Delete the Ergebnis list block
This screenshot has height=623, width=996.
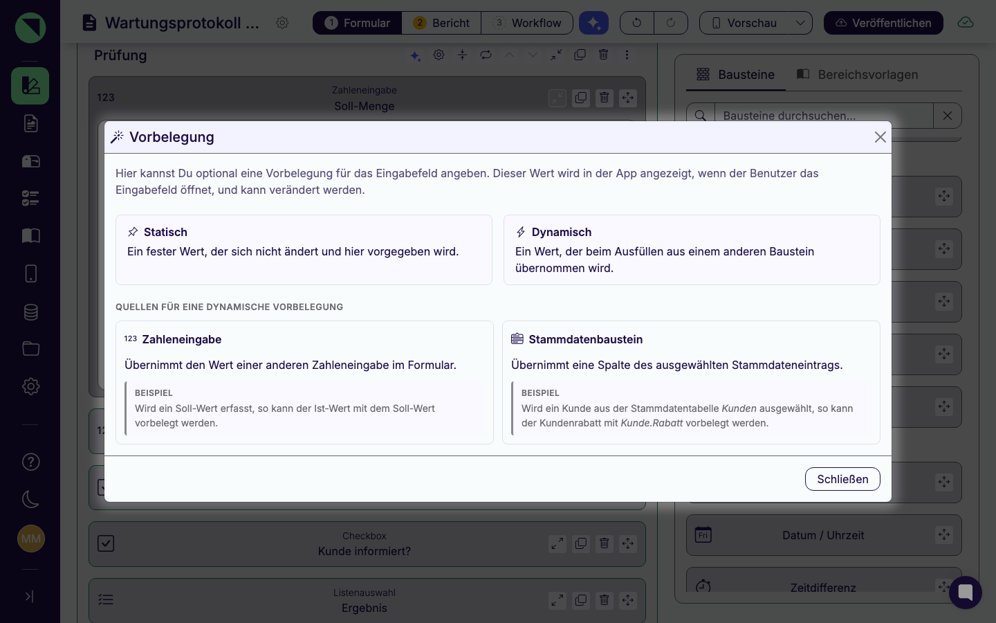point(605,600)
